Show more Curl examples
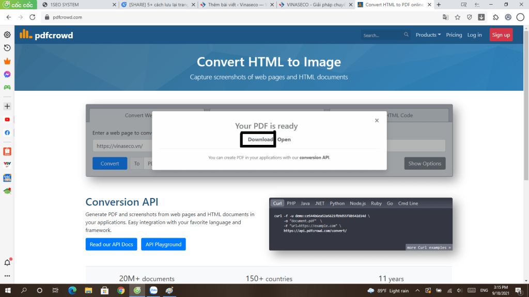Screen dimensions: 529x297 428,247
